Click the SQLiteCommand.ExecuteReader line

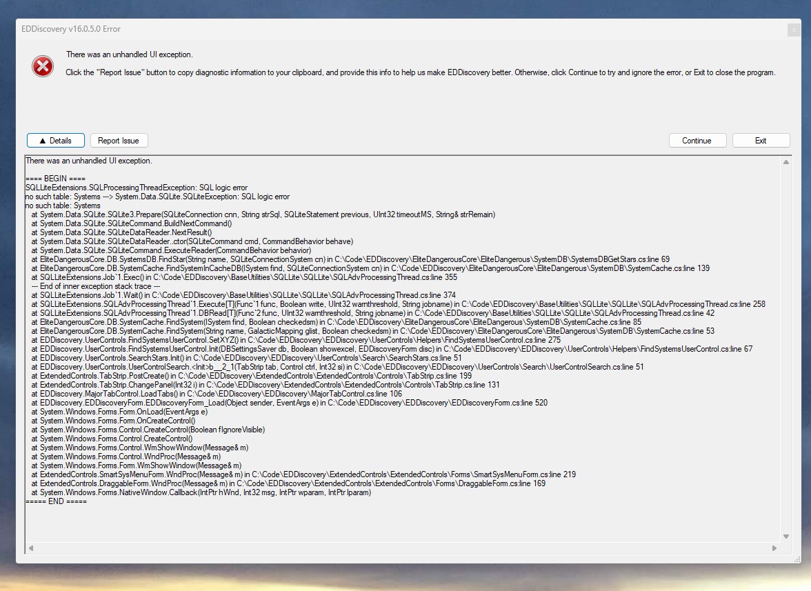pos(171,251)
